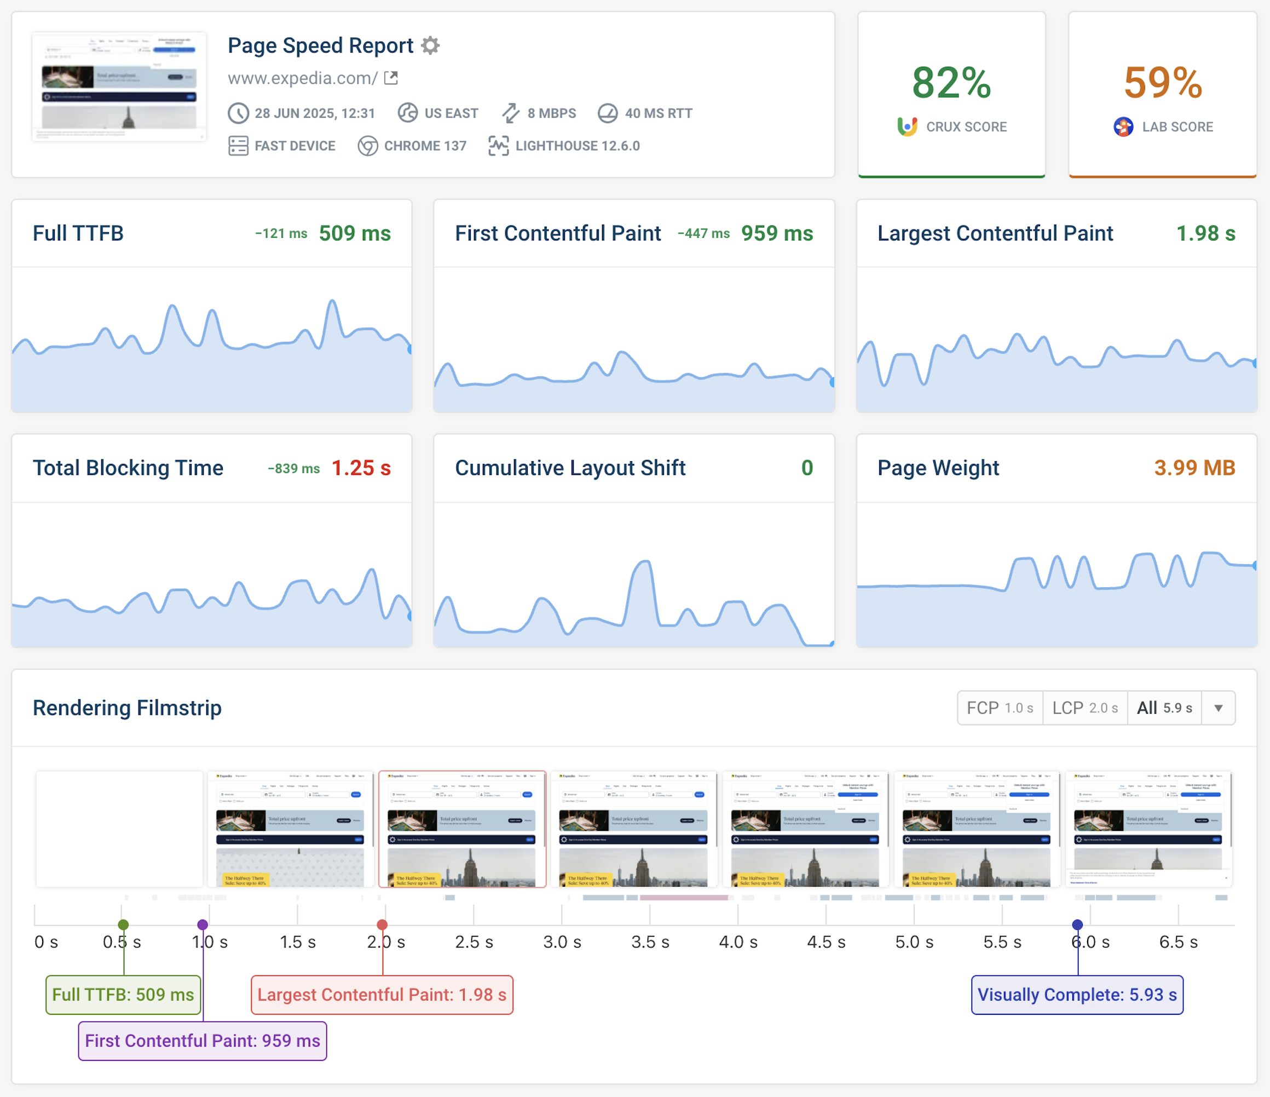Click the CrUX logo under the 82% score
The width and height of the screenshot is (1270, 1097).
907,126
